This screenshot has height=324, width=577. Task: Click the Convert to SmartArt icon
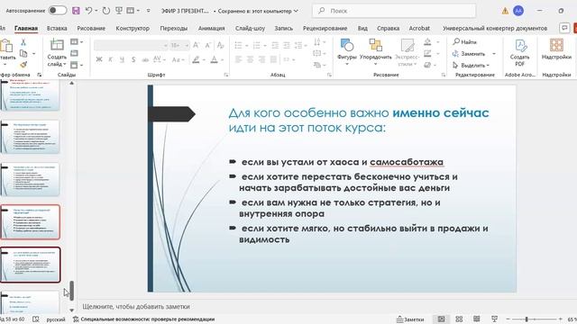point(317,65)
